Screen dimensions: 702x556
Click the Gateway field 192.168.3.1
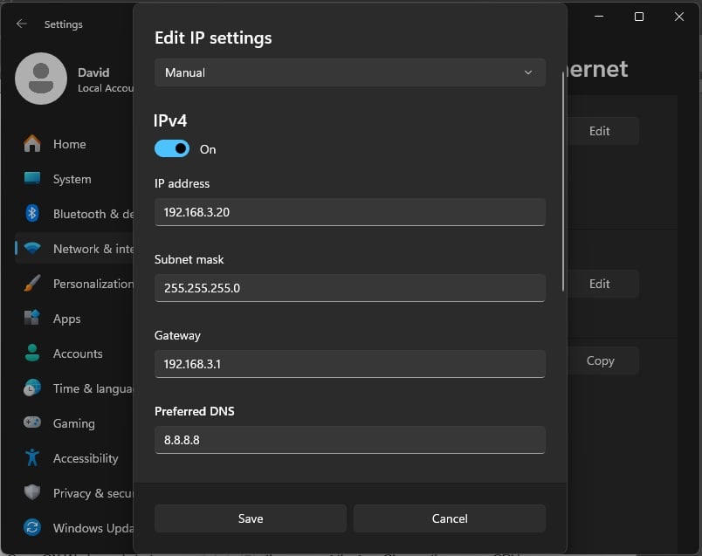pyautogui.click(x=349, y=364)
